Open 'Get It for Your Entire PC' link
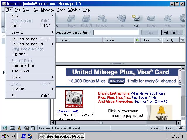This screenshot has height=140, width=187. click(151, 101)
